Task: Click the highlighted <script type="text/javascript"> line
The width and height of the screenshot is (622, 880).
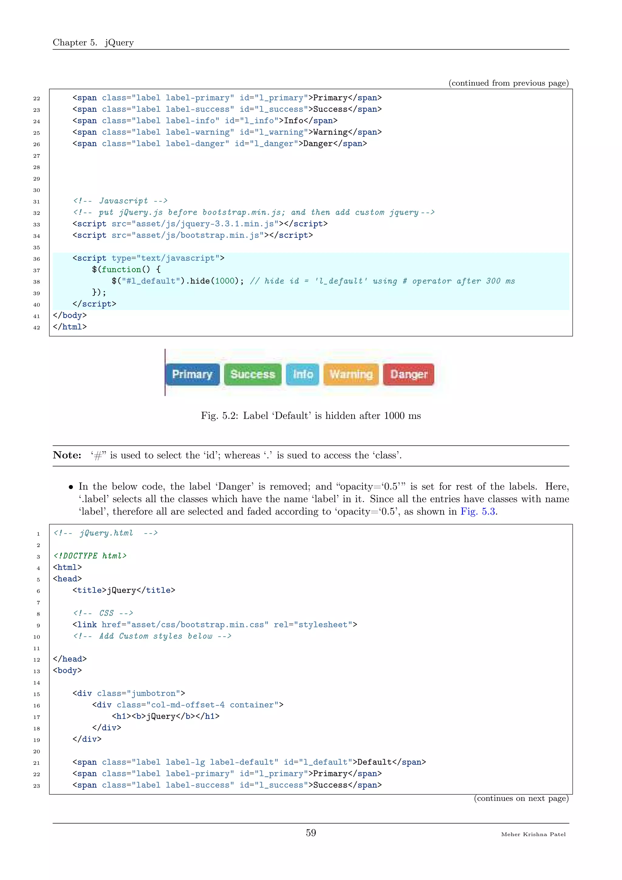Action: coord(149,258)
